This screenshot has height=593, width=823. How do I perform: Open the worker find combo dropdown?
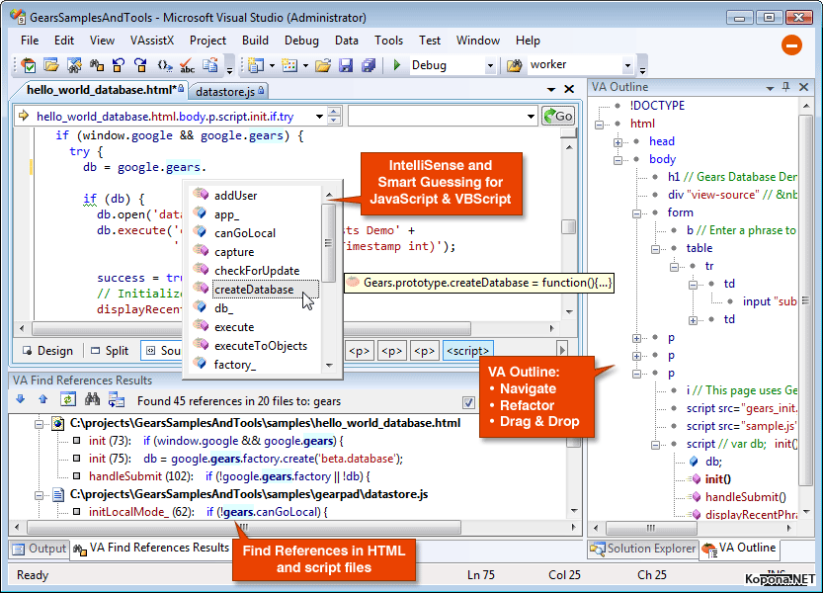pos(627,65)
